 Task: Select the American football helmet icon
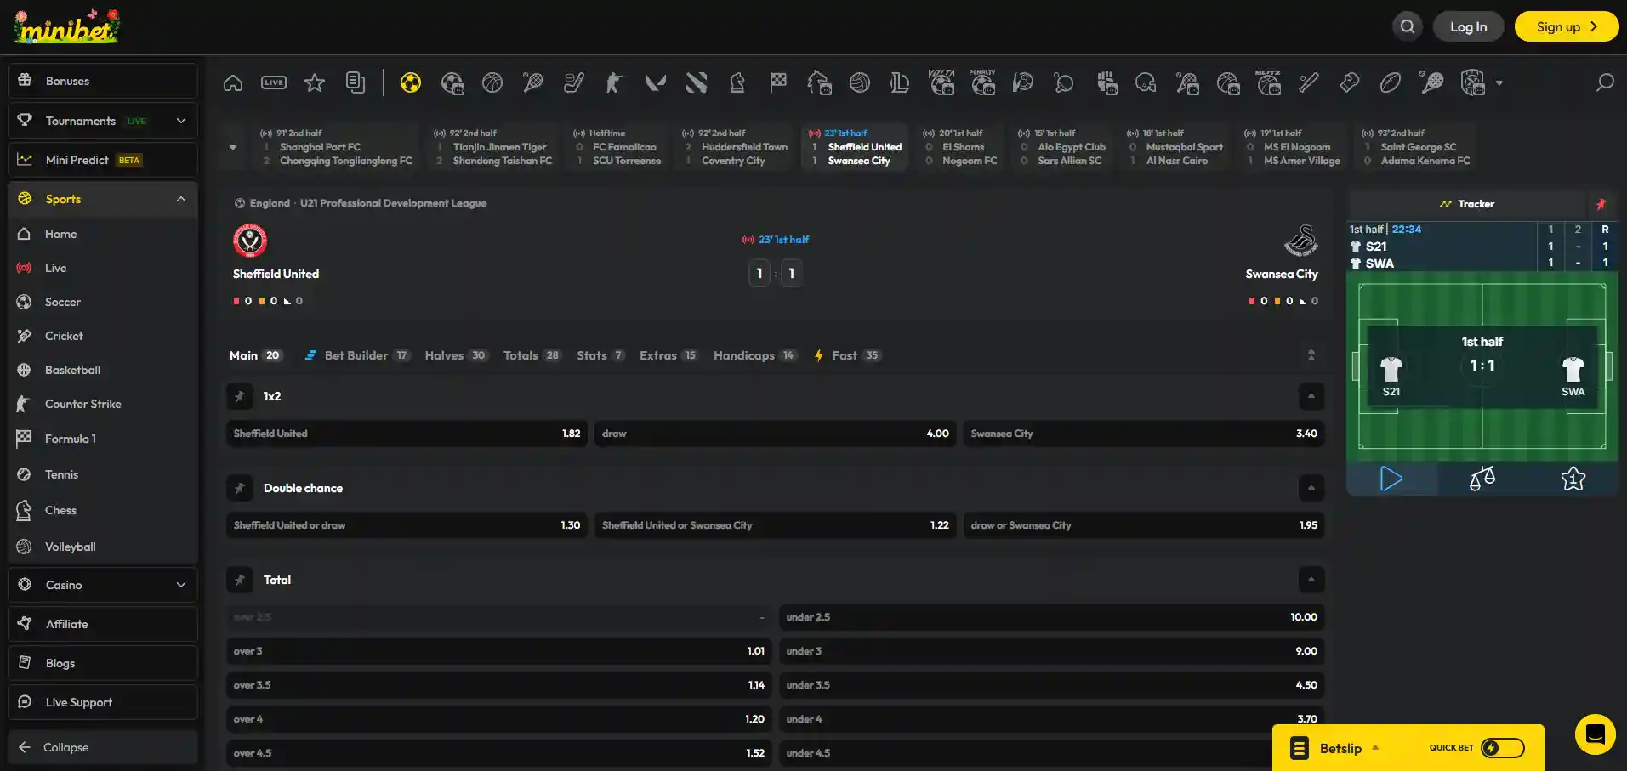(1146, 82)
